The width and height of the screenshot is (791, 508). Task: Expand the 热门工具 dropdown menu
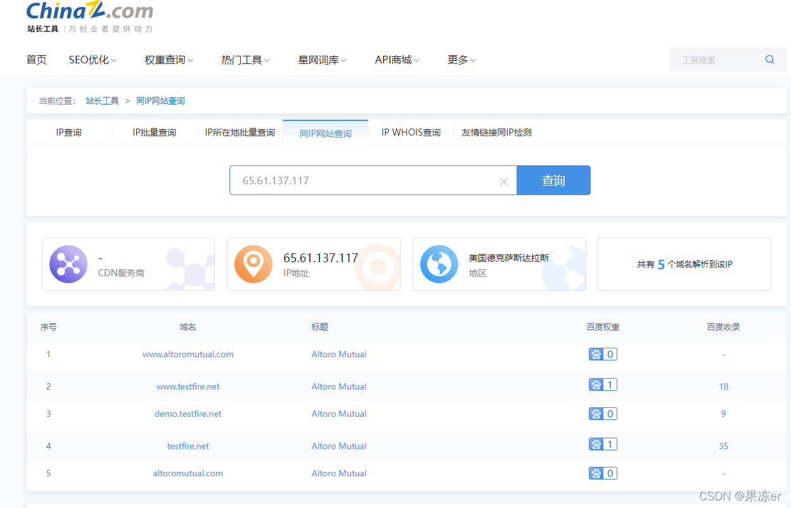(245, 60)
